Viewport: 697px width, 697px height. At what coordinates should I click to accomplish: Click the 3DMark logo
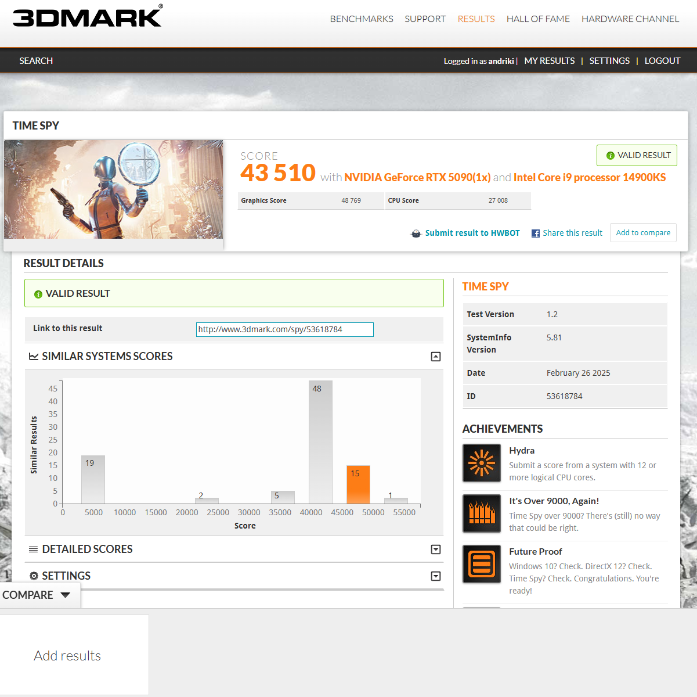click(88, 17)
